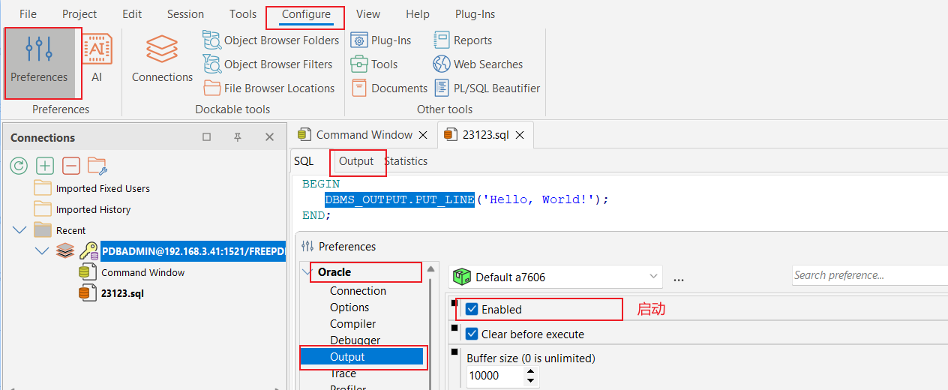Click the preferences tree scrollbar up arrow
The width and height of the screenshot is (948, 390).
[x=430, y=268]
